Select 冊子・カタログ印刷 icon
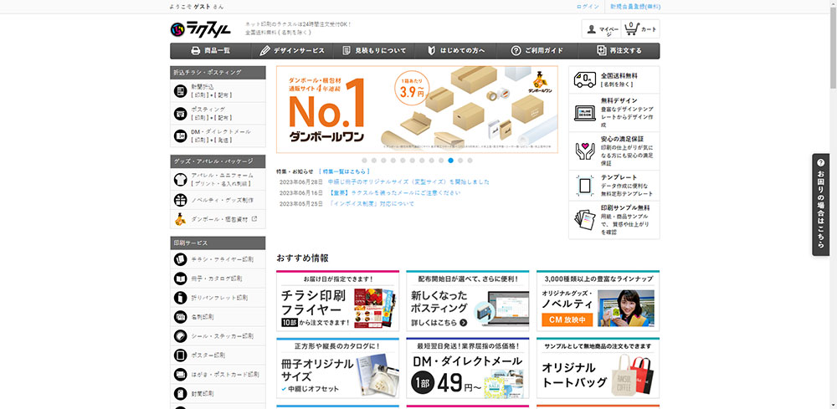837x409 pixels. coord(181,279)
